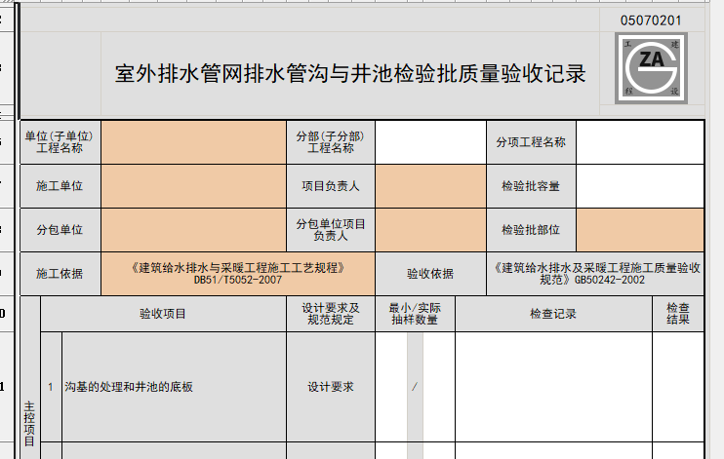Click the empty 检查结果 cell for item 1

tap(678, 387)
